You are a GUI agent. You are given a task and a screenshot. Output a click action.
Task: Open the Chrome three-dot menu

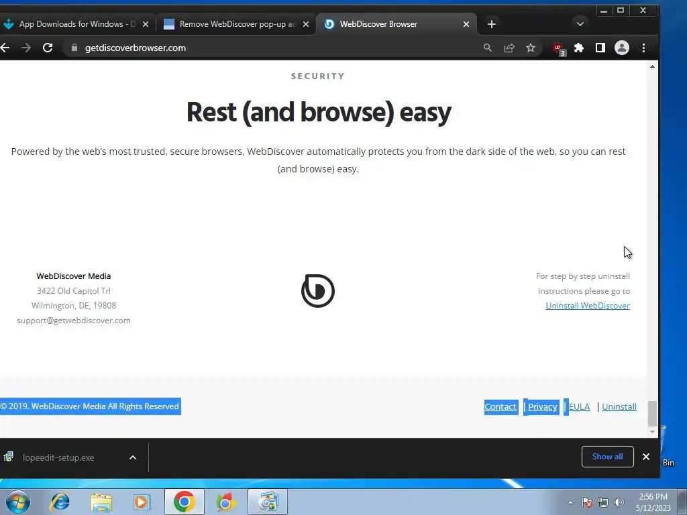click(643, 48)
